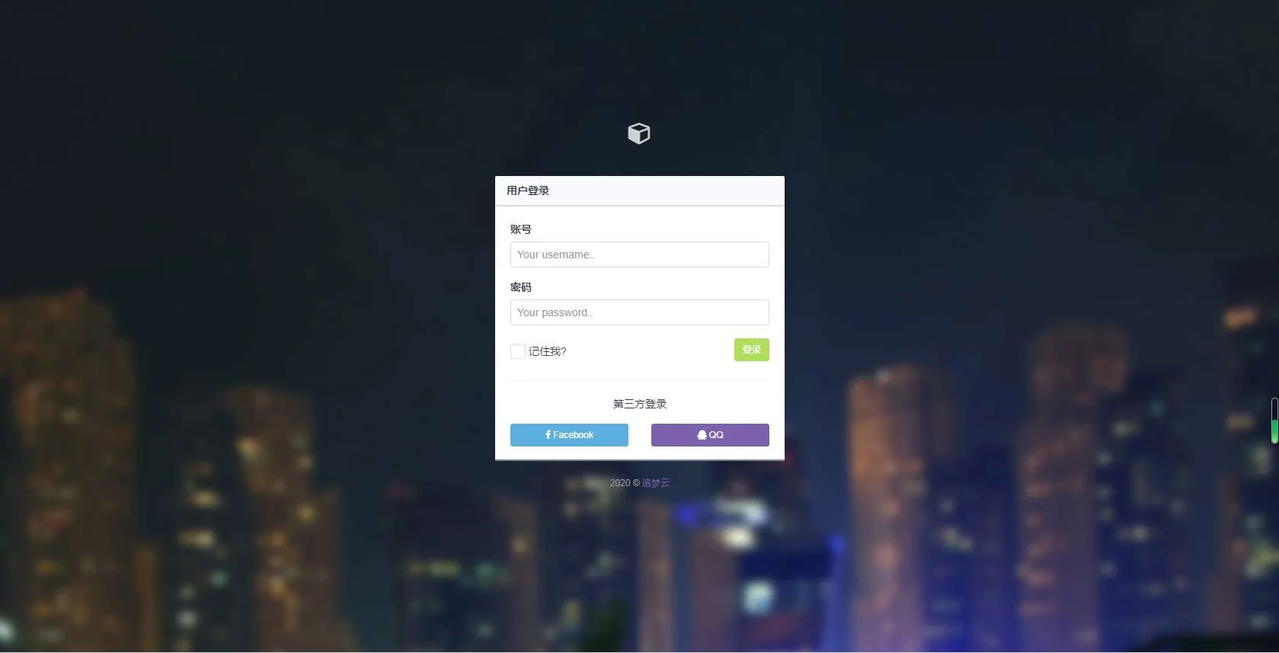Screen dimensions: 1279x653
Task: Click the 记住我? label text
Action: click(548, 351)
